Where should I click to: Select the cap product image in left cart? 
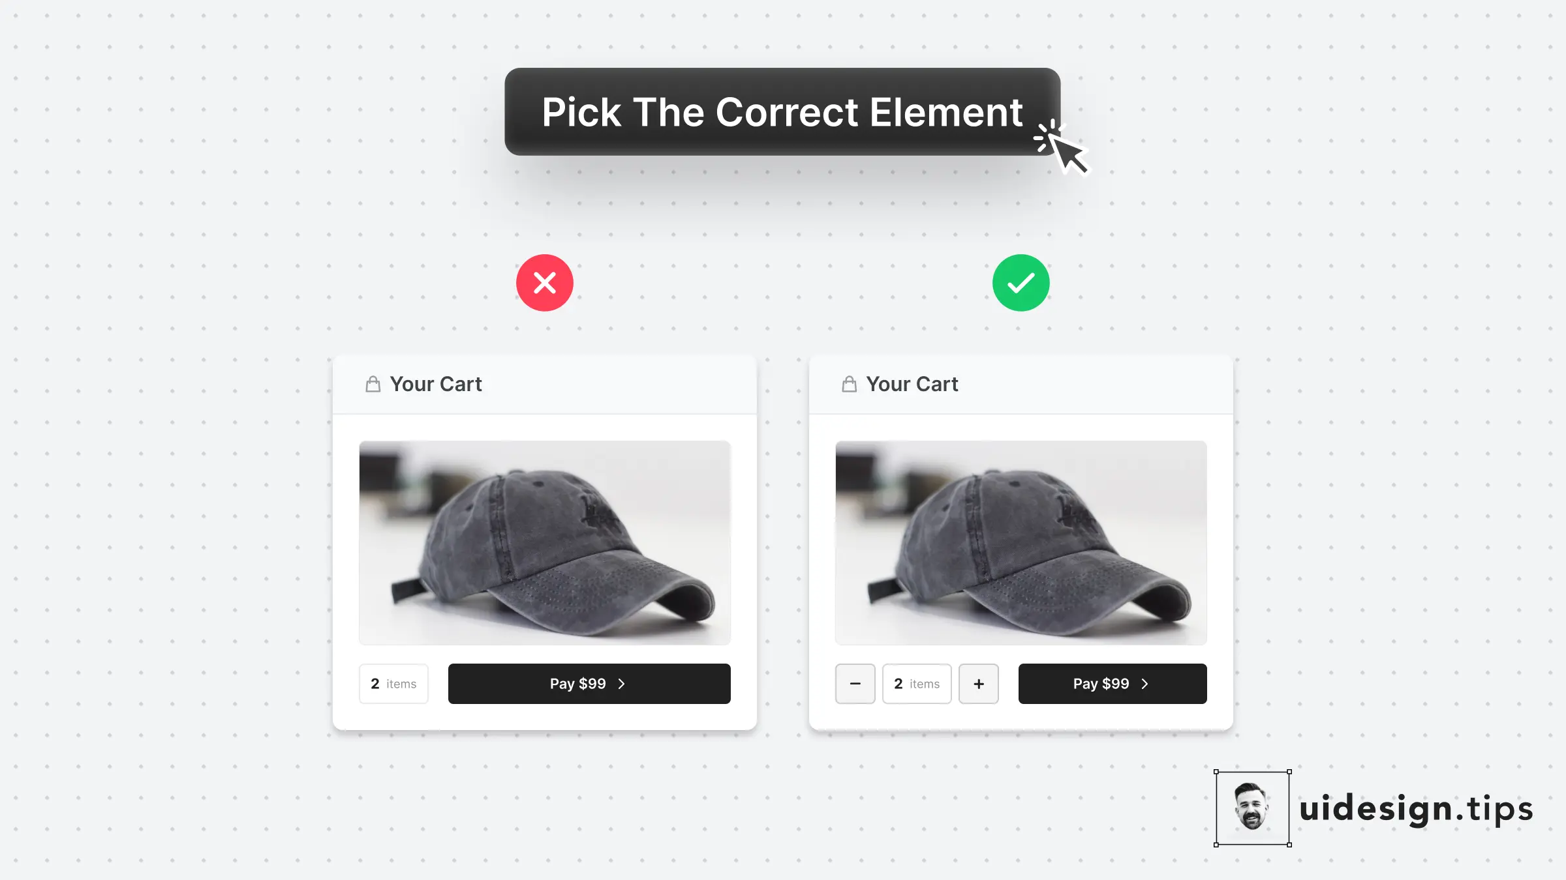545,543
